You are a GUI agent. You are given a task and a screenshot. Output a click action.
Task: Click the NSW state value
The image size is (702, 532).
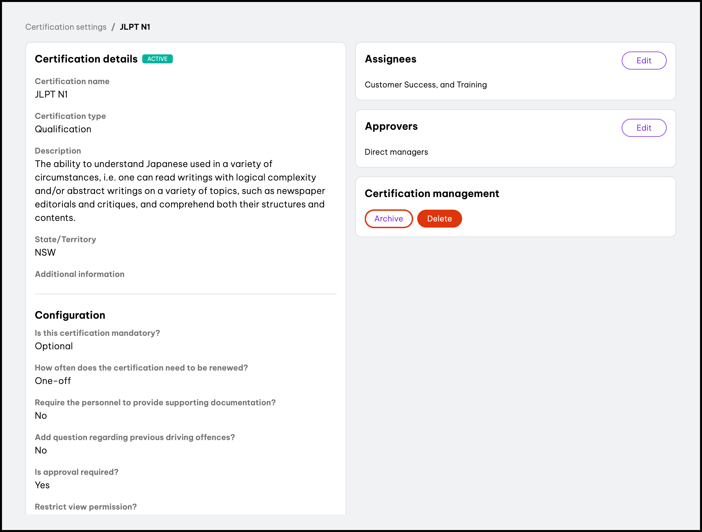tap(45, 252)
